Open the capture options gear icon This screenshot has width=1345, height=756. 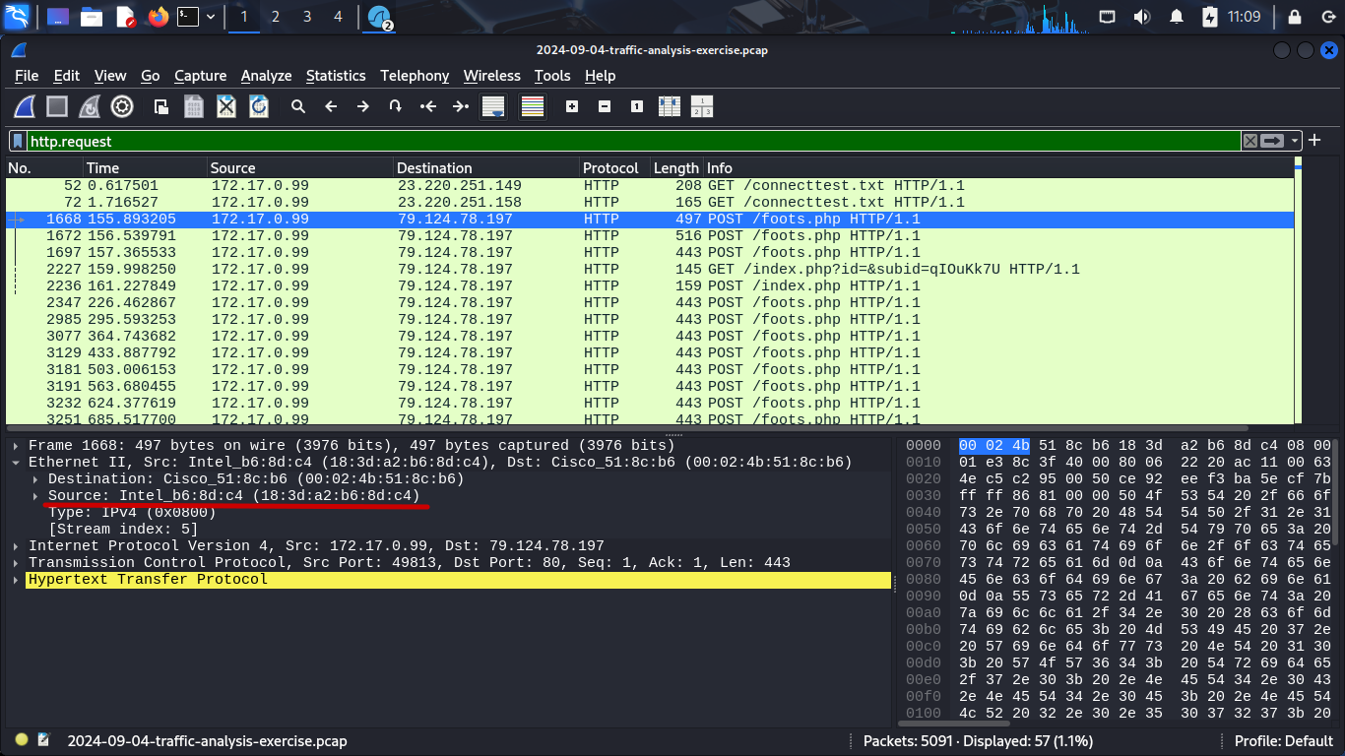pos(122,106)
